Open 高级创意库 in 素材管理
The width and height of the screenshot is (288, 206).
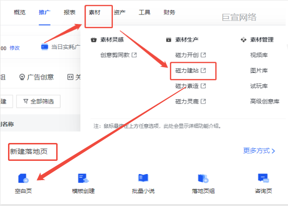click(x=265, y=101)
